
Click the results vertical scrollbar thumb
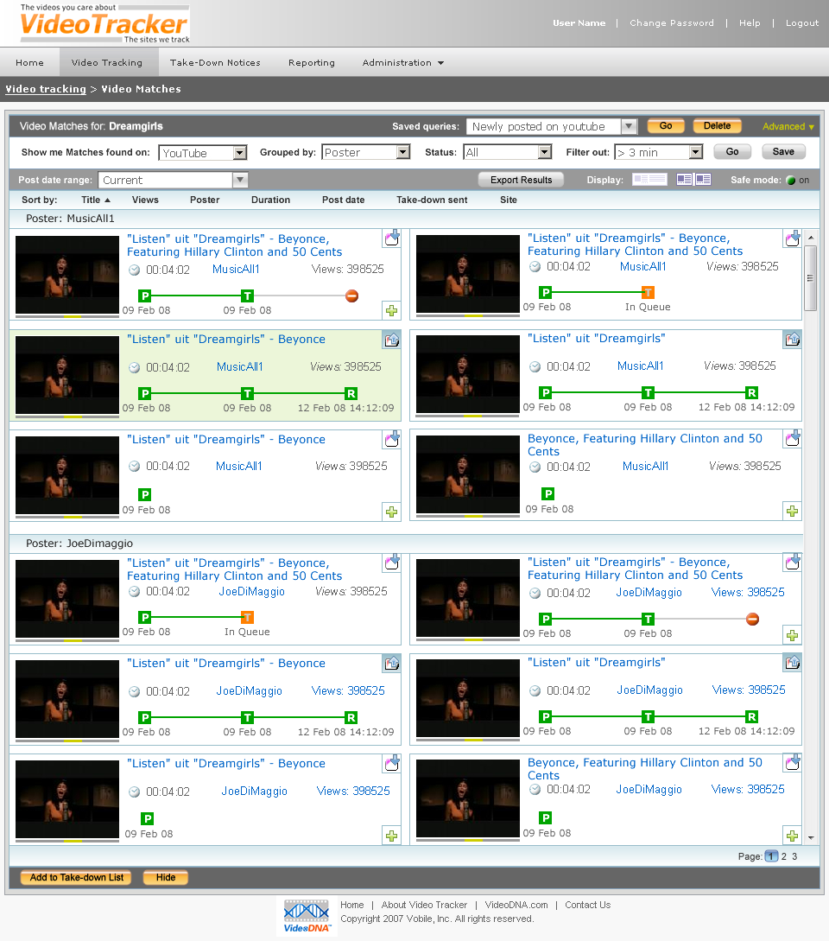[810, 278]
